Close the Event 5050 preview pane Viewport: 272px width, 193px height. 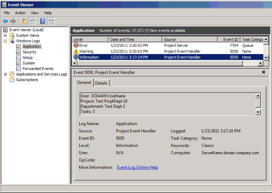point(263,72)
